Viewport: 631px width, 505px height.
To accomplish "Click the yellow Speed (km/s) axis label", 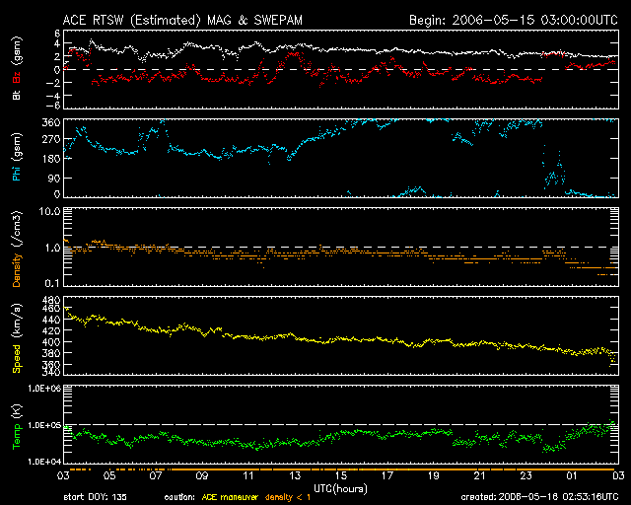I will pos(16,335).
